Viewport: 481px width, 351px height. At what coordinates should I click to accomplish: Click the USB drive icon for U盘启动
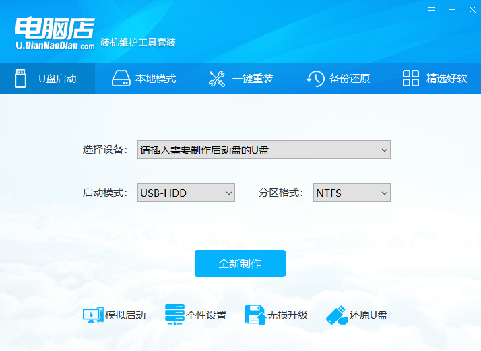point(21,78)
